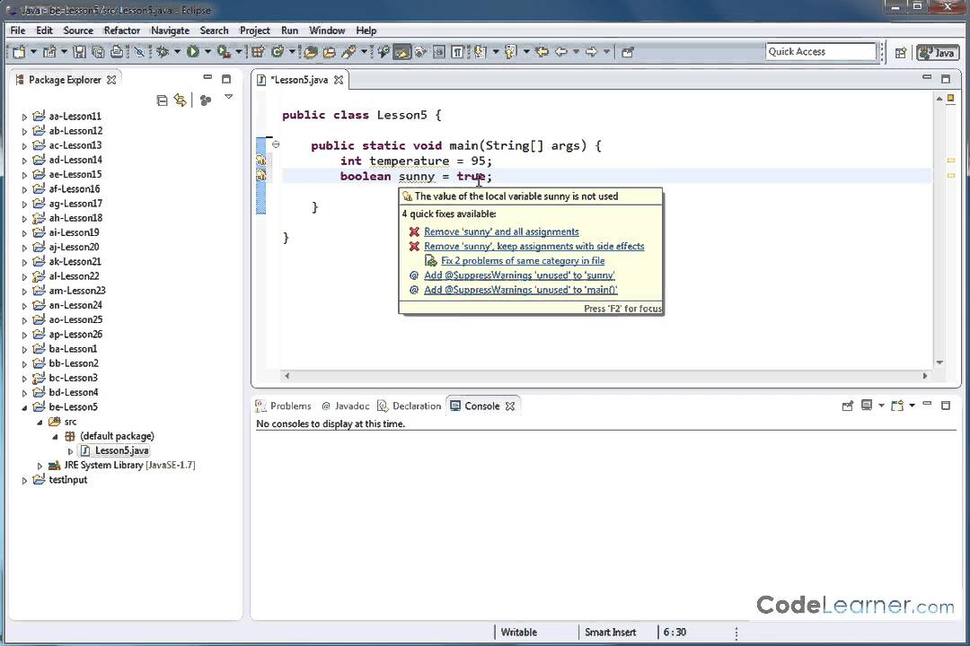This screenshot has width=970, height=646.
Task: Maximize the Package Explorer panel
Action: click(x=226, y=79)
